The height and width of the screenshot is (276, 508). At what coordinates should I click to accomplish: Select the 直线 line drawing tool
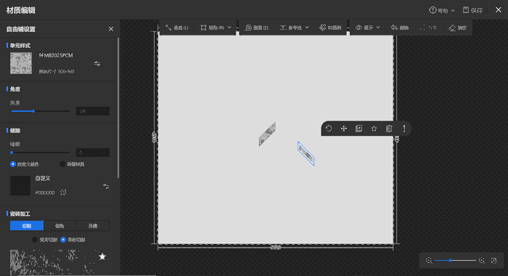[x=177, y=28]
